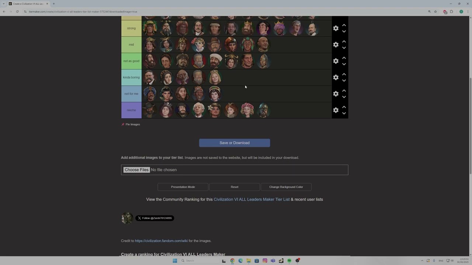
Task: Select white-haired leader in nieche tier
Action: click(x=198, y=110)
